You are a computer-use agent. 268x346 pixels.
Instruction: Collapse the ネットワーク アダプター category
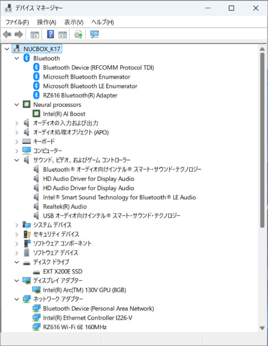click(17, 299)
